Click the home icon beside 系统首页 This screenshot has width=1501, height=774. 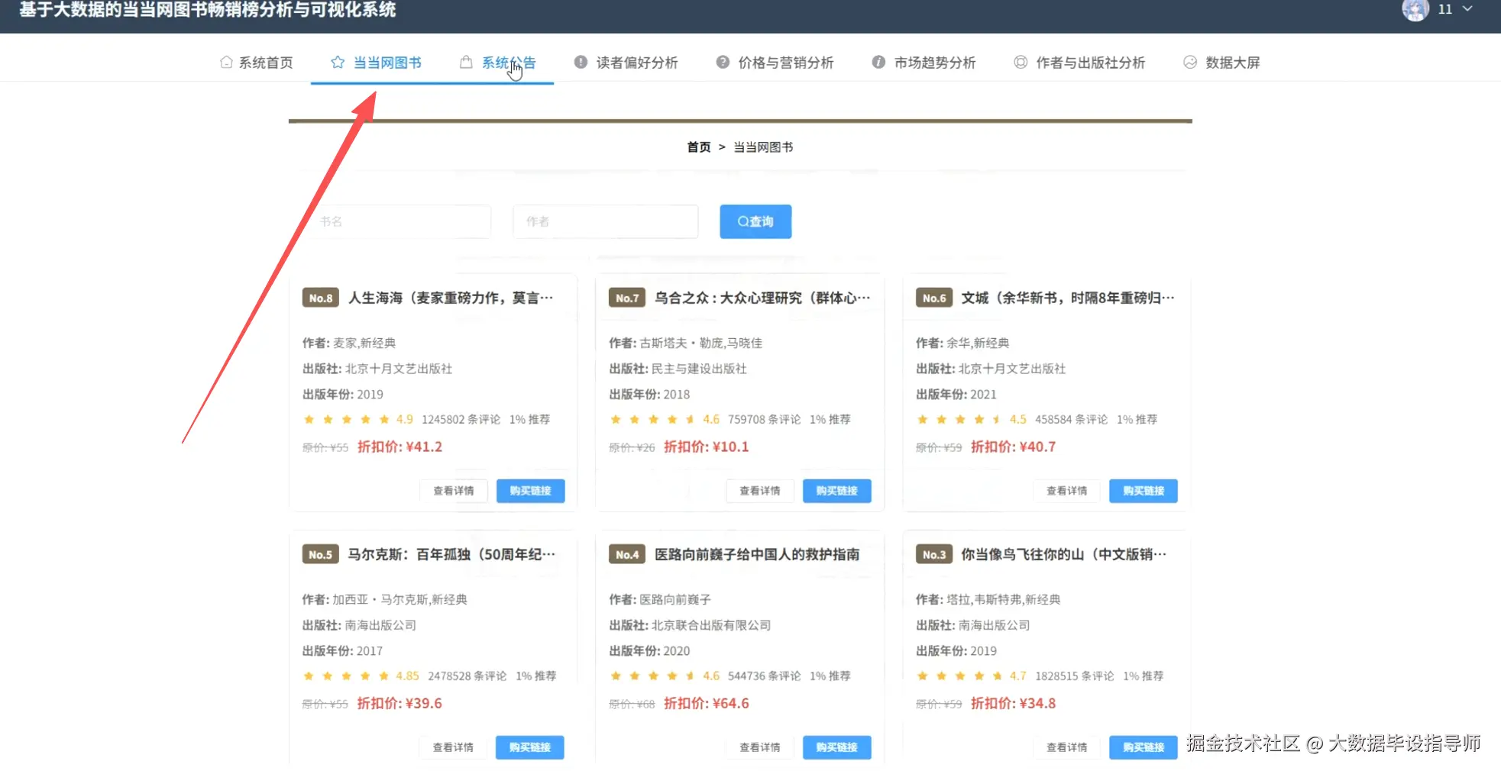[226, 63]
